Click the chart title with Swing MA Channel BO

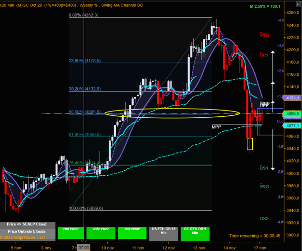[72, 5]
